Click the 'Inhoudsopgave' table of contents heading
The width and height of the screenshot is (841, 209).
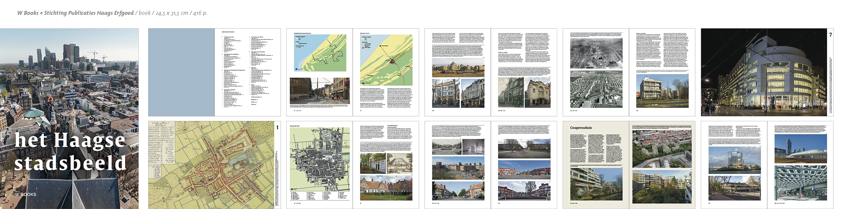(228, 32)
